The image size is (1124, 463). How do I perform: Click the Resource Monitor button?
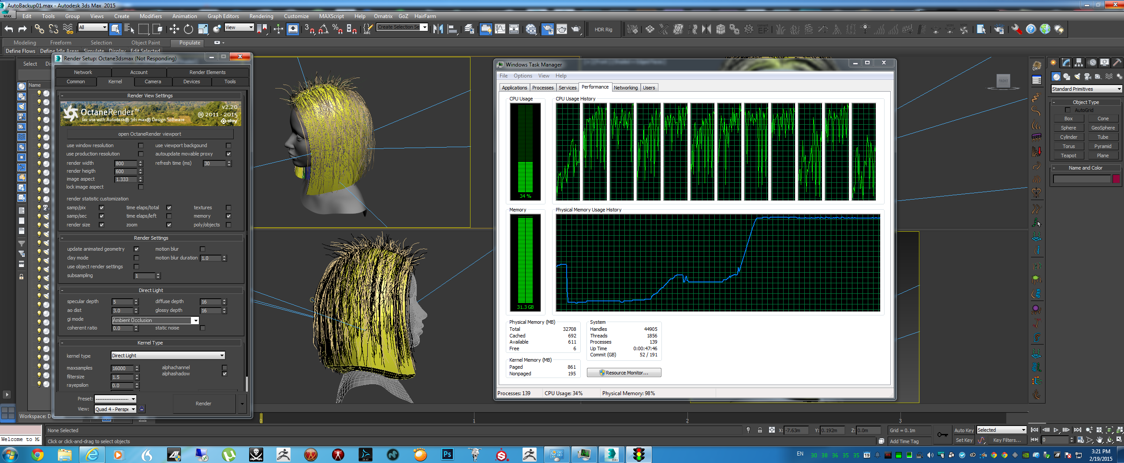624,373
